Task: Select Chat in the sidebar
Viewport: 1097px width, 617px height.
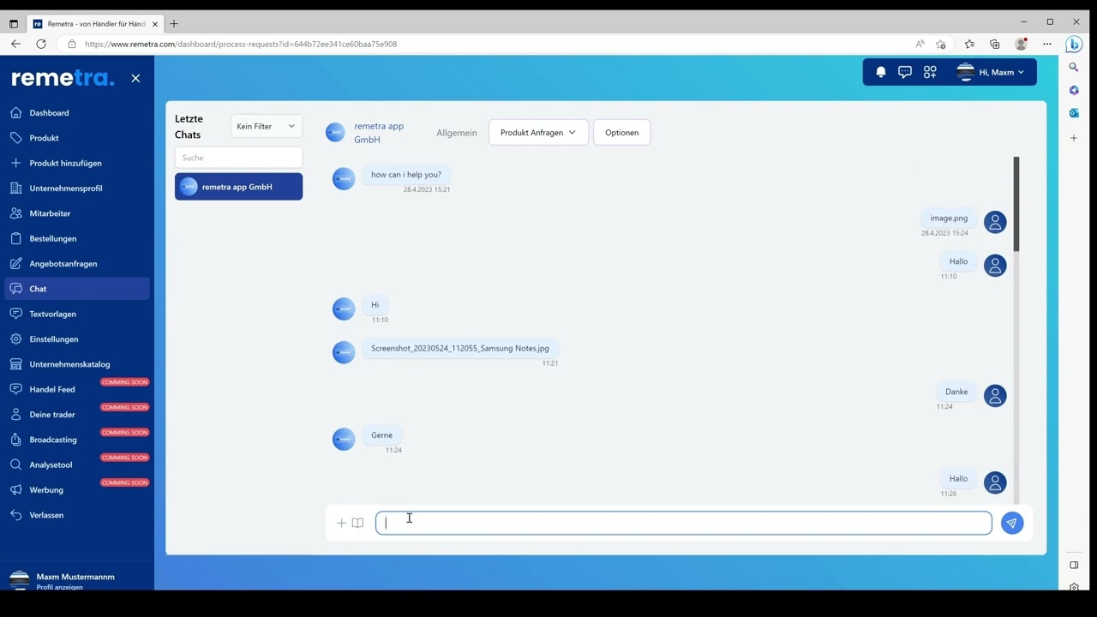Action: click(77, 289)
